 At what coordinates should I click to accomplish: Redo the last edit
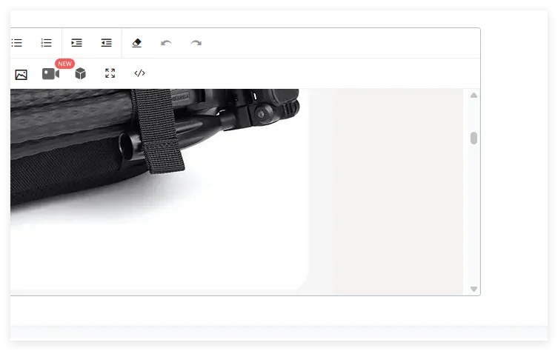(196, 43)
